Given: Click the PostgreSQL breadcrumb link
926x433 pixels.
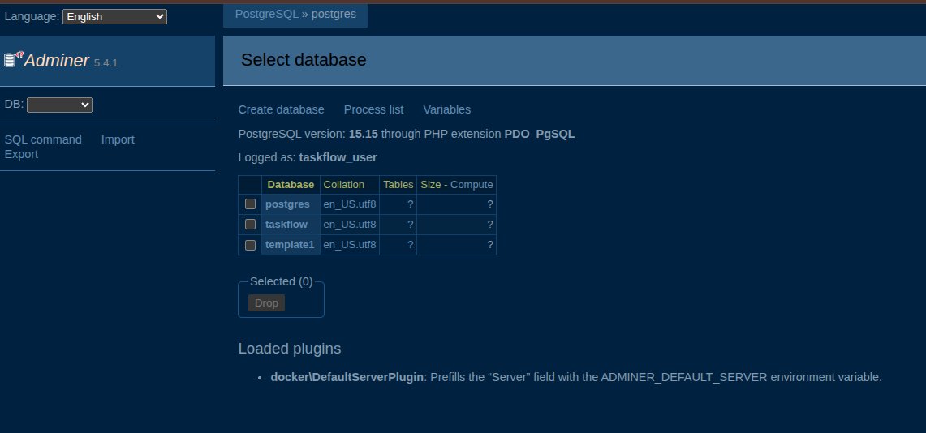Looking at the screenshot, I should [267, 14].
